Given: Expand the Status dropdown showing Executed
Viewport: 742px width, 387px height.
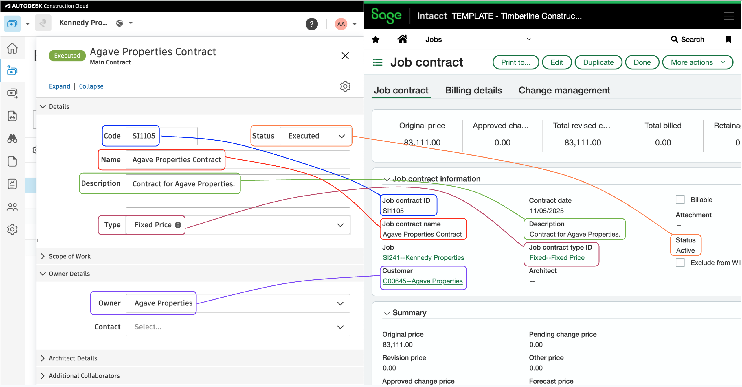Looking at the screenshot, I should coord(341,136).
